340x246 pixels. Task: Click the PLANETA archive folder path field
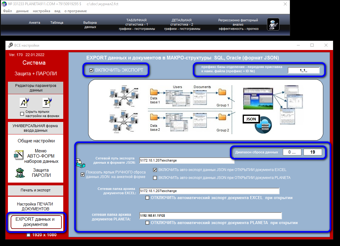coord(210,216)
